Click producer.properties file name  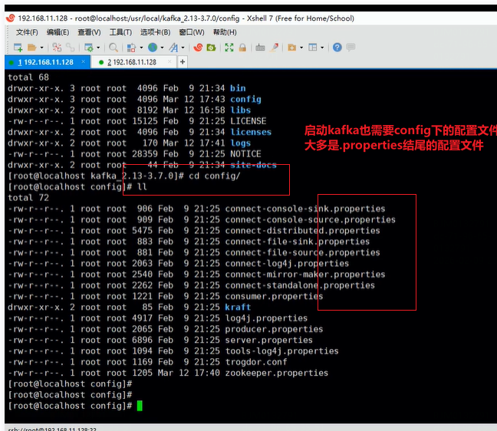(x=274, y=329)
